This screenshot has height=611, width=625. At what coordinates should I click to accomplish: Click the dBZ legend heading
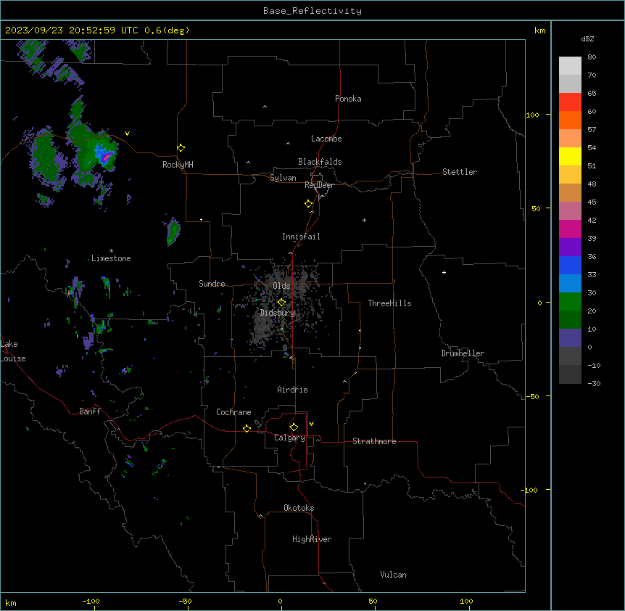(587, 38)
